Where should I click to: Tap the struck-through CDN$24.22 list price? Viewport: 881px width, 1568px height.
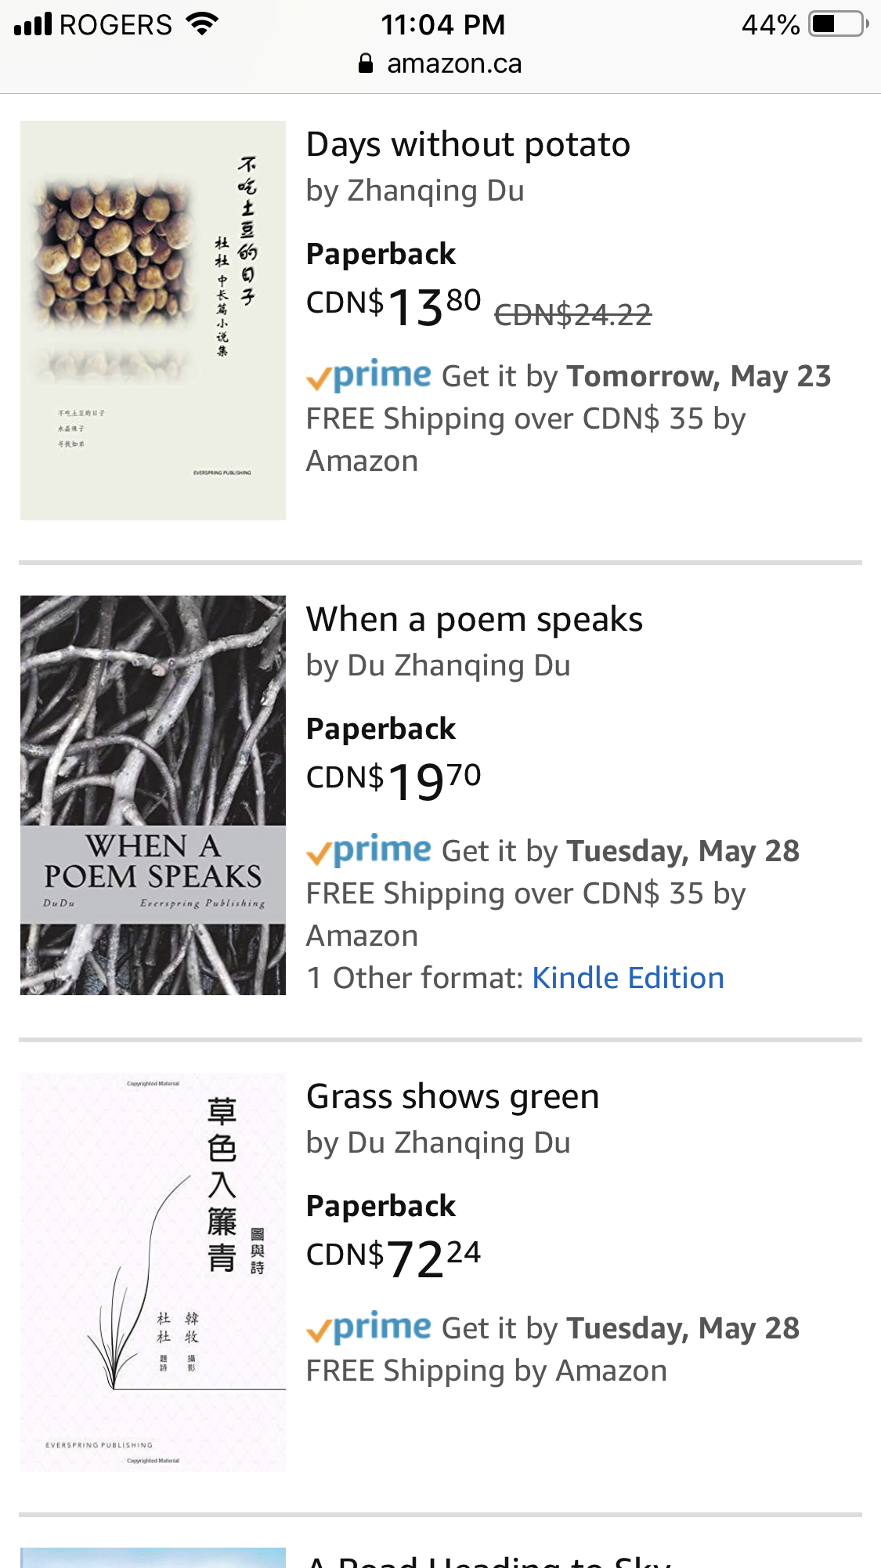[572, 315]
